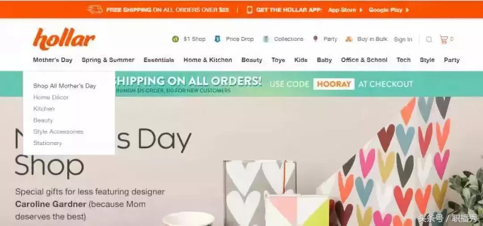Viewport: 483px width, 226px height.
Task: Click the Sign In link
Action: point(403,39)
